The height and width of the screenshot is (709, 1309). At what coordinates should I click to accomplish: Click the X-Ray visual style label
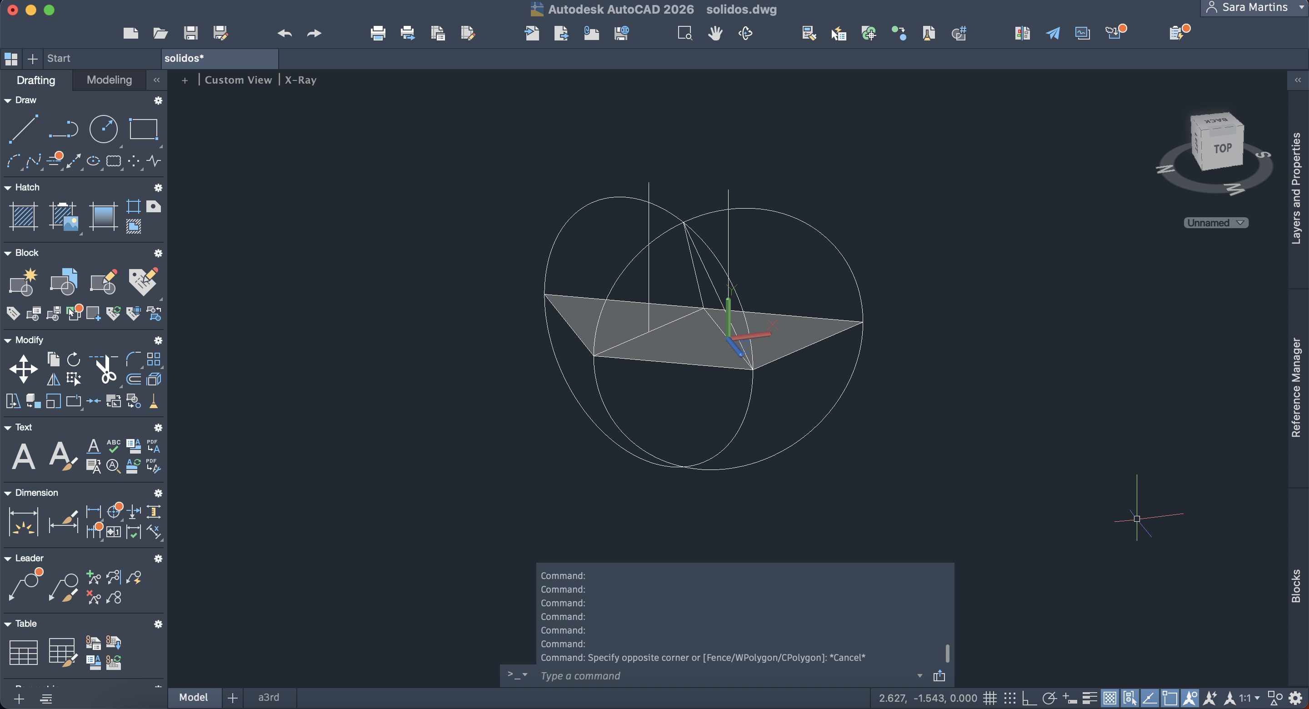point(300,80)
